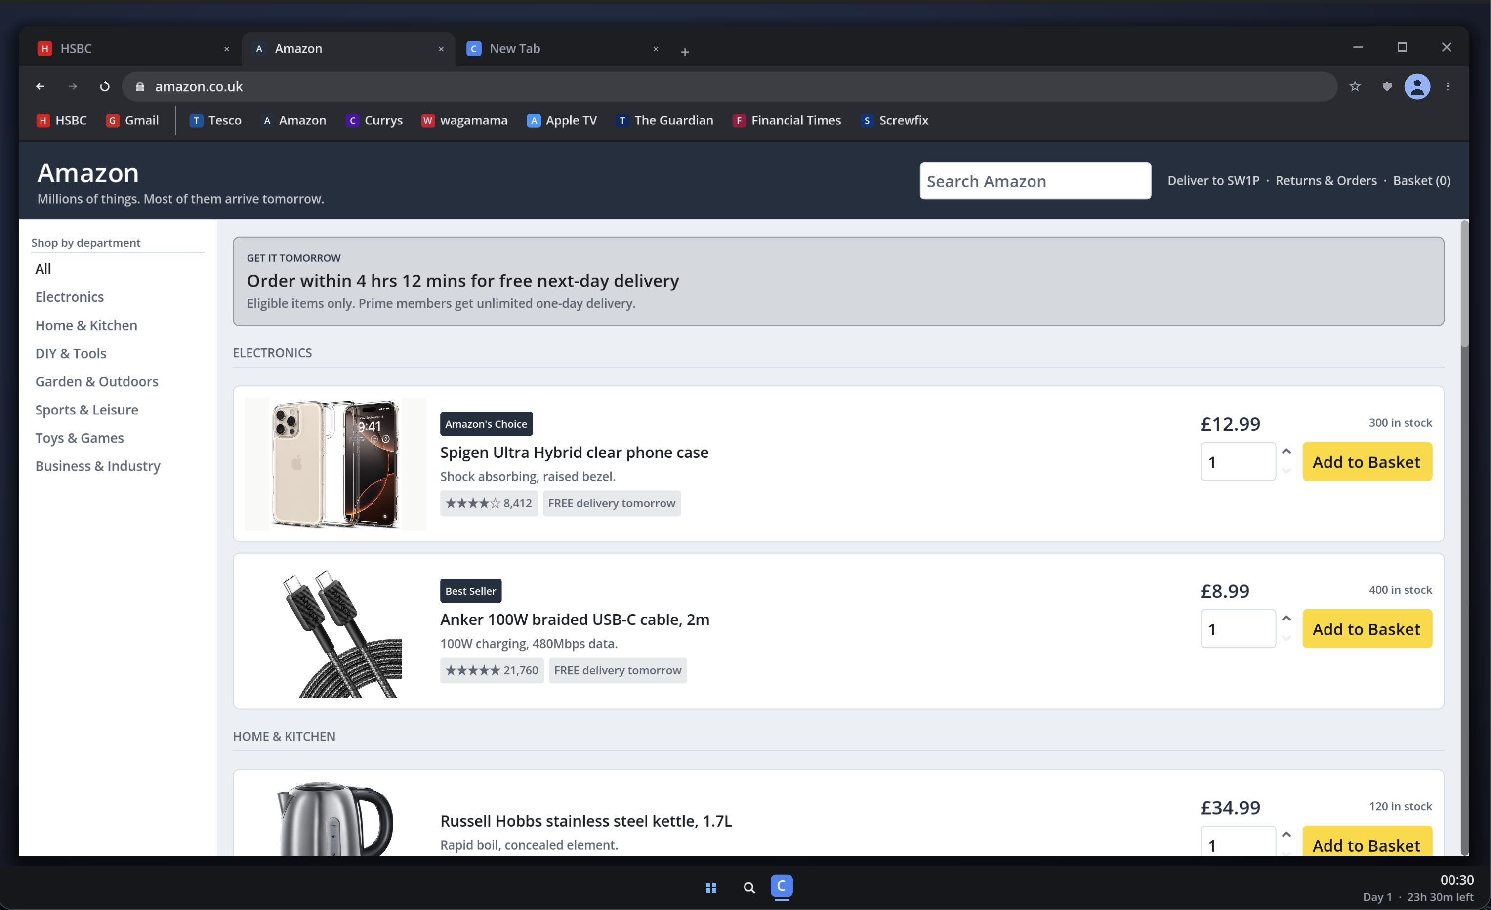Add the Russell Hobbs kettle to basket
This screenshot has width=1491, height=910.
(1367, 841)
